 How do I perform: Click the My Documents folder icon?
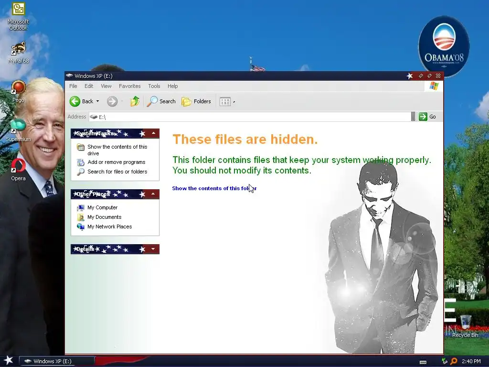(80, 217)
